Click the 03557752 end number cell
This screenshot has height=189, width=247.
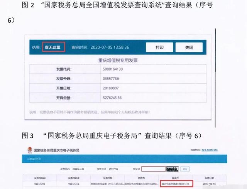click(74, 184)
